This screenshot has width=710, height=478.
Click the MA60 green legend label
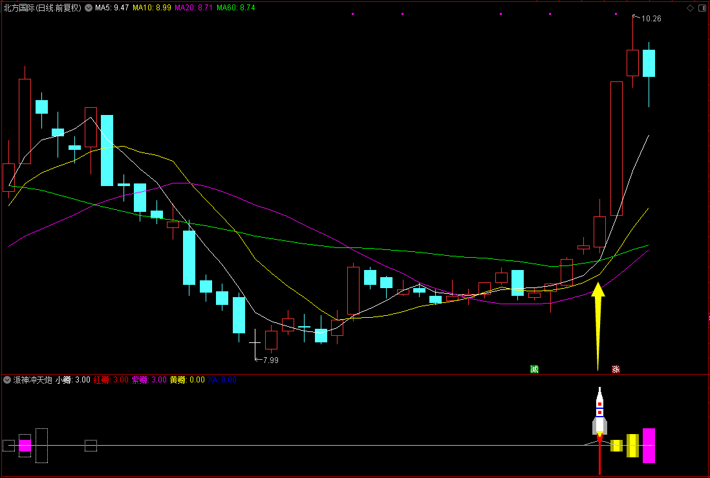point(236,8)
